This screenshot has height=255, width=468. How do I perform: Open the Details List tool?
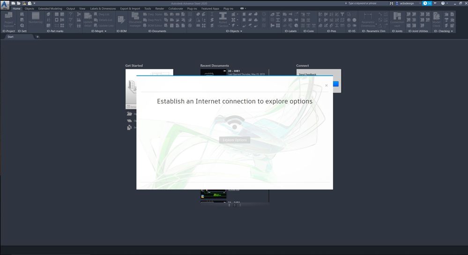pyautogui.click(x=103, y=20)
